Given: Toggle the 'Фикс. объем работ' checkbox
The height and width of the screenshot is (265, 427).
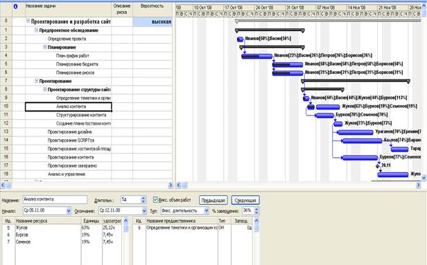Looking at the screenshot, I should click(x=155, y=200).
